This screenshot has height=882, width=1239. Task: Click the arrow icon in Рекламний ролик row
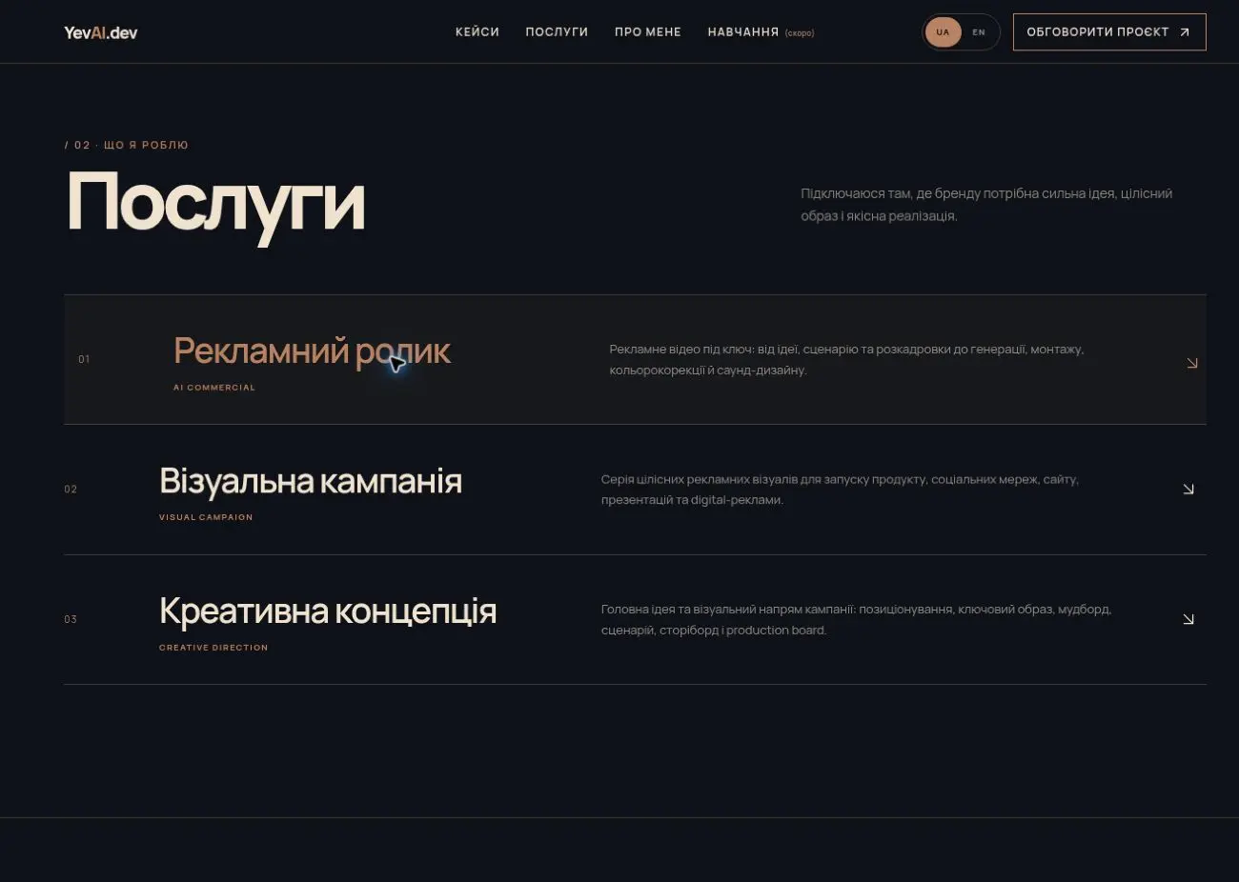coord(1192,363)
